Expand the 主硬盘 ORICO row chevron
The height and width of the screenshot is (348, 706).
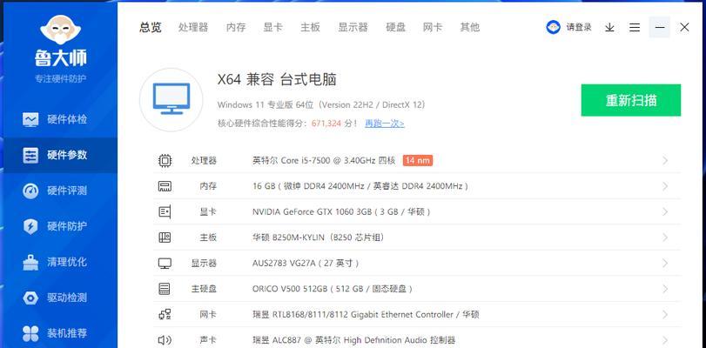665,289
